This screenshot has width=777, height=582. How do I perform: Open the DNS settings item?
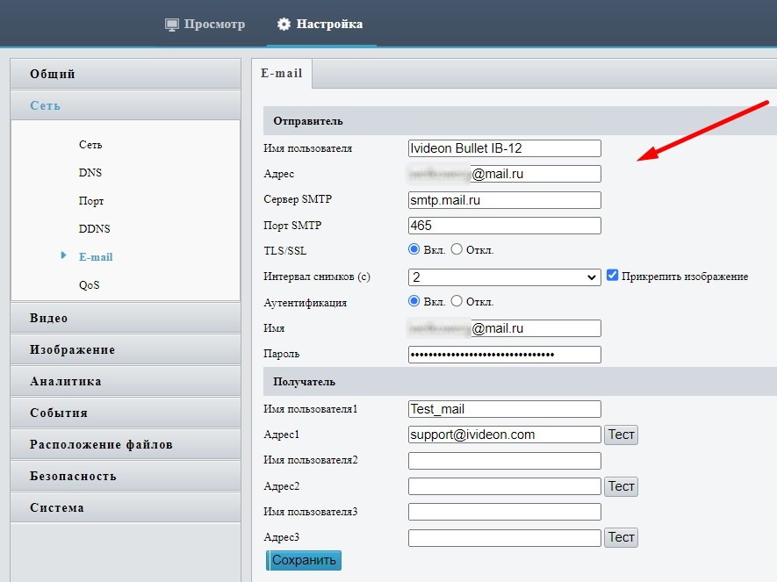tap(90, 172)
